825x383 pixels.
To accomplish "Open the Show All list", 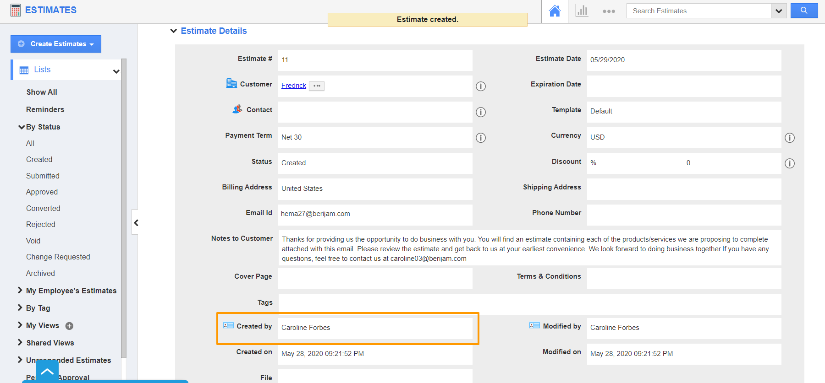I will (42, 92).
